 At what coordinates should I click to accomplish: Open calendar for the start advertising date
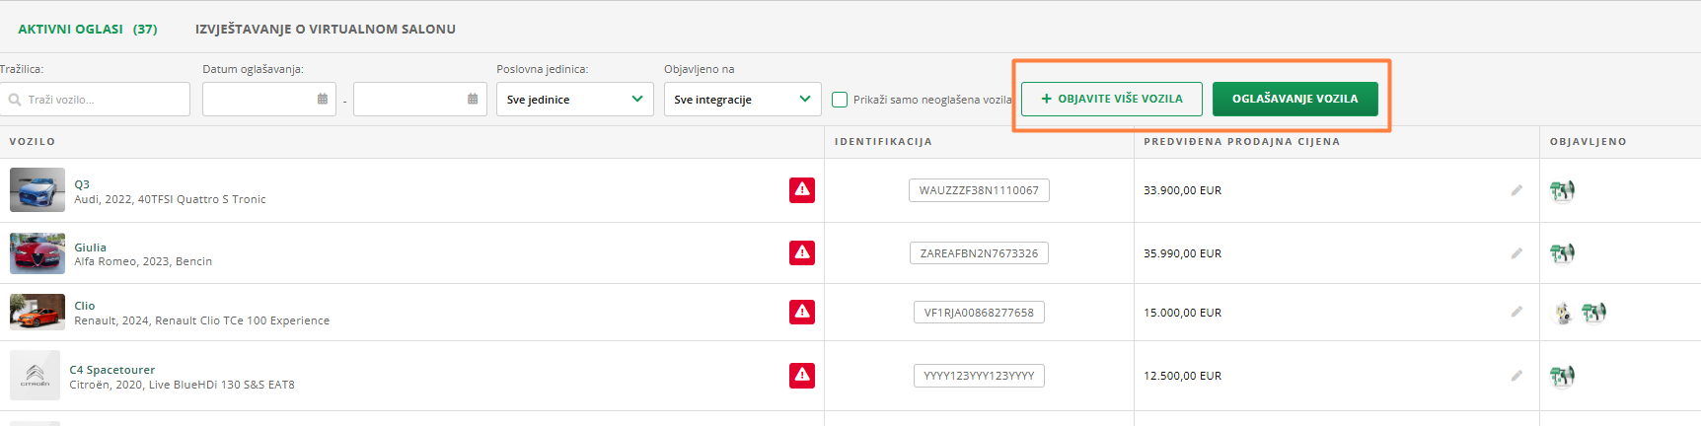point(323,100)
